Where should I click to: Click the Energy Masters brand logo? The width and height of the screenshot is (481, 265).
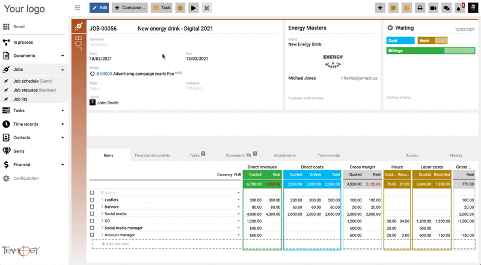333,61
